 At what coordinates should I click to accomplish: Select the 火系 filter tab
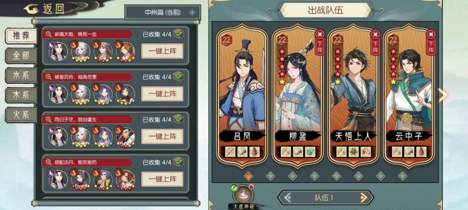point(21,115)
